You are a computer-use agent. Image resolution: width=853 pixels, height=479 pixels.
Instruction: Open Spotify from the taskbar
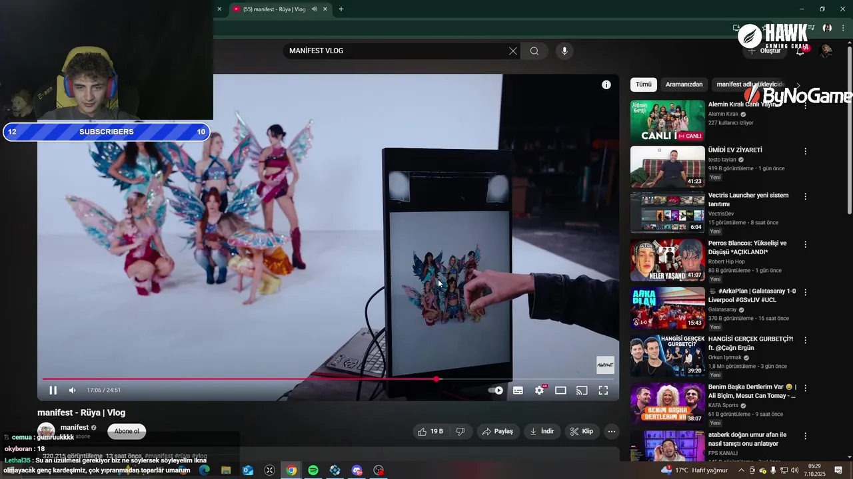[313, 470]
